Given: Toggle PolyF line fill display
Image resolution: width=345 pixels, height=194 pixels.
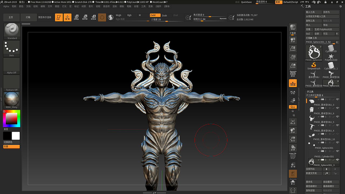Looking at the screenshot, I should click(x=293, y=156).
